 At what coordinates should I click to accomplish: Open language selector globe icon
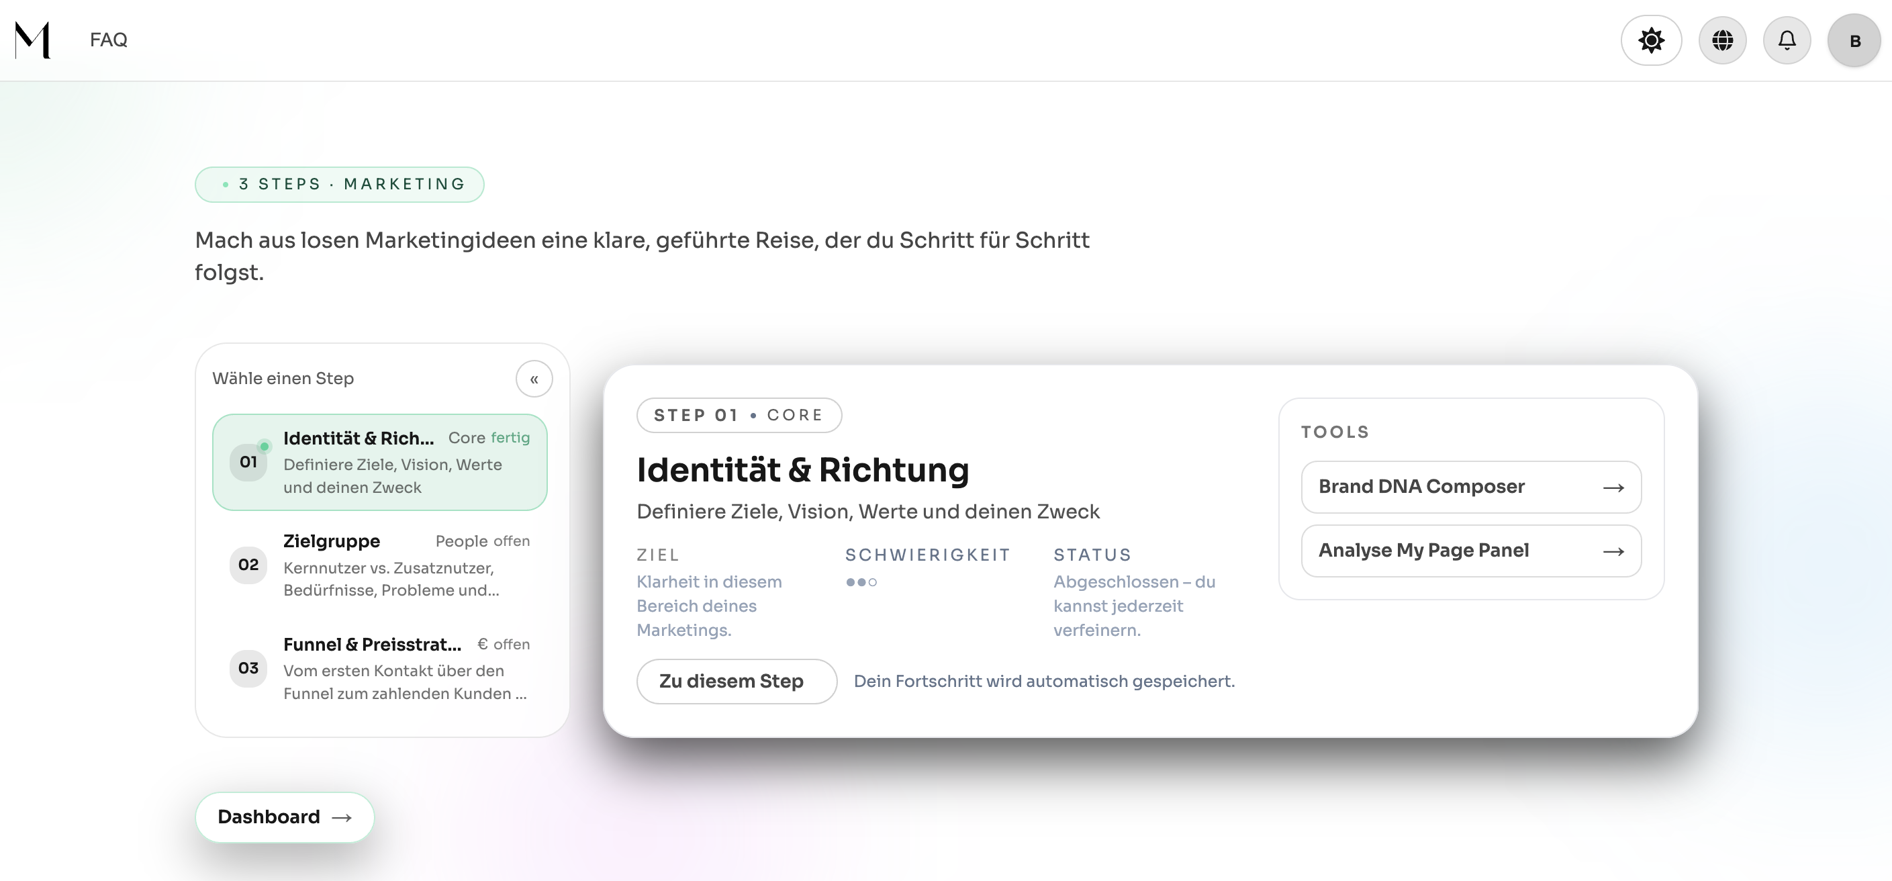(x=1722, y=40)
